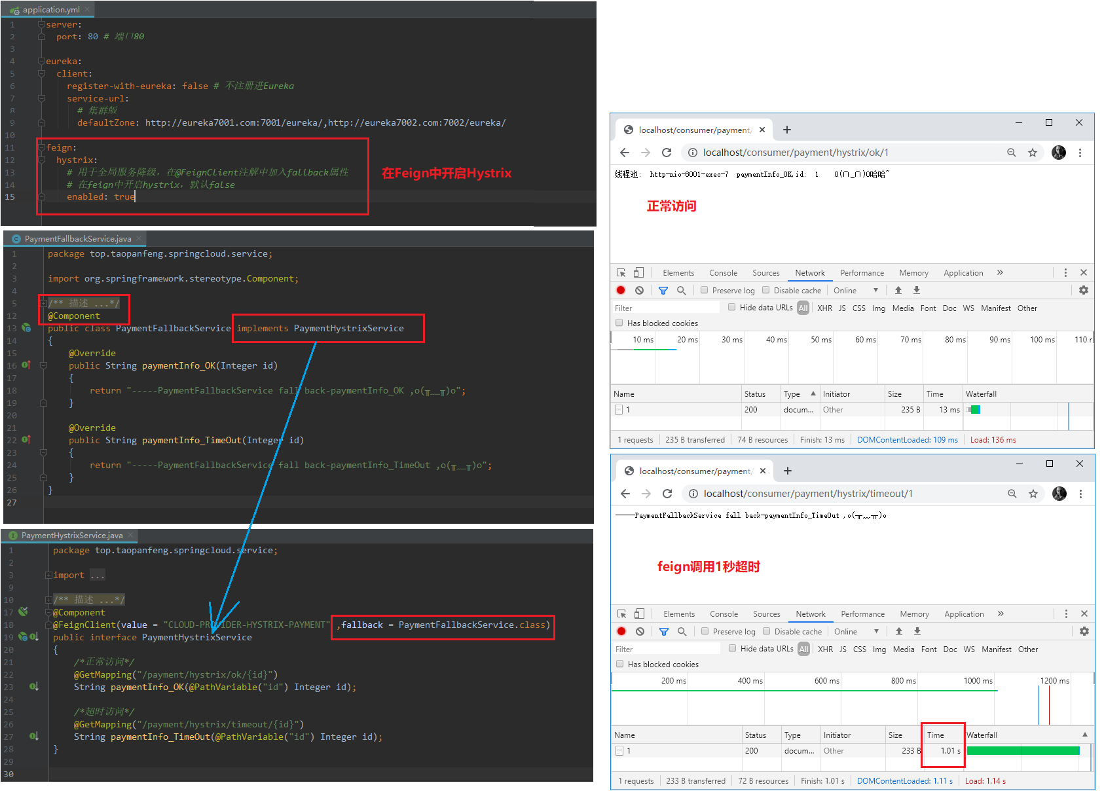The image size is (1104, 804).
Task: Expand folded import line in PaymentHystrixService.java
Action: [x=48, y=575]
